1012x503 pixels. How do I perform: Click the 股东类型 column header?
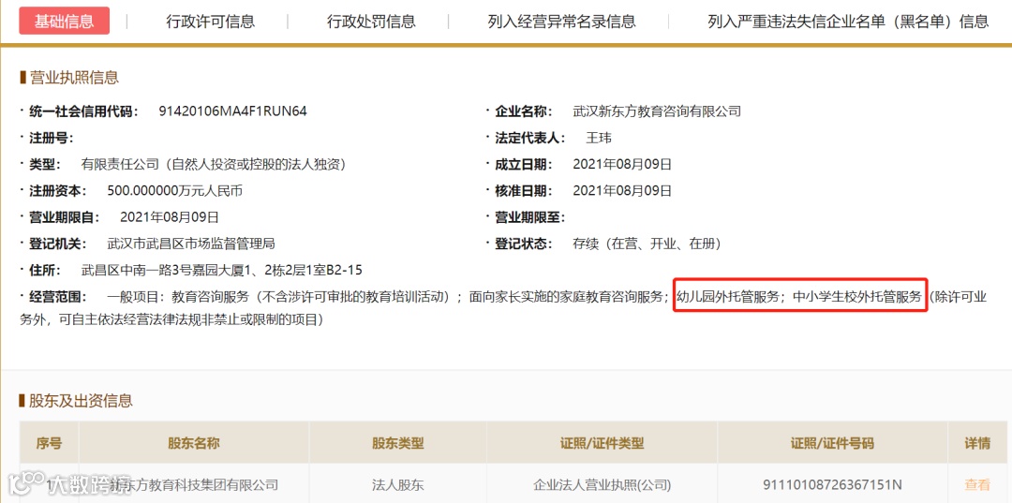pyautogui.click(x=397, y=443)
